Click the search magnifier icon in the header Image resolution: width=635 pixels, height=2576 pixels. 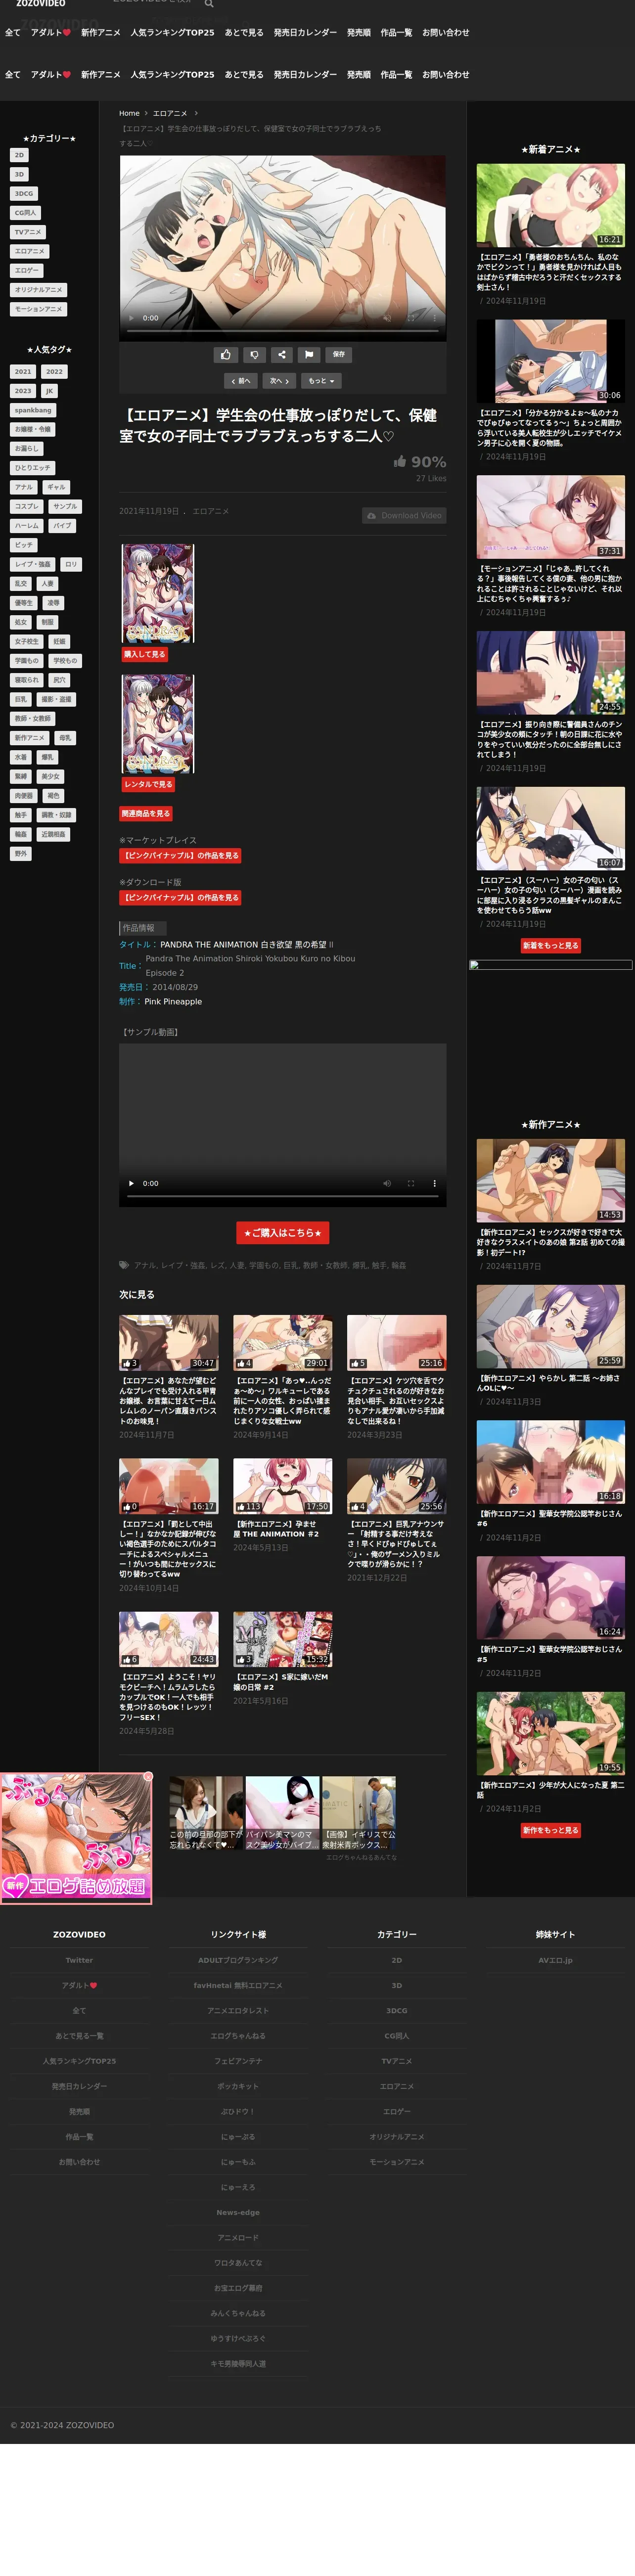209,4
